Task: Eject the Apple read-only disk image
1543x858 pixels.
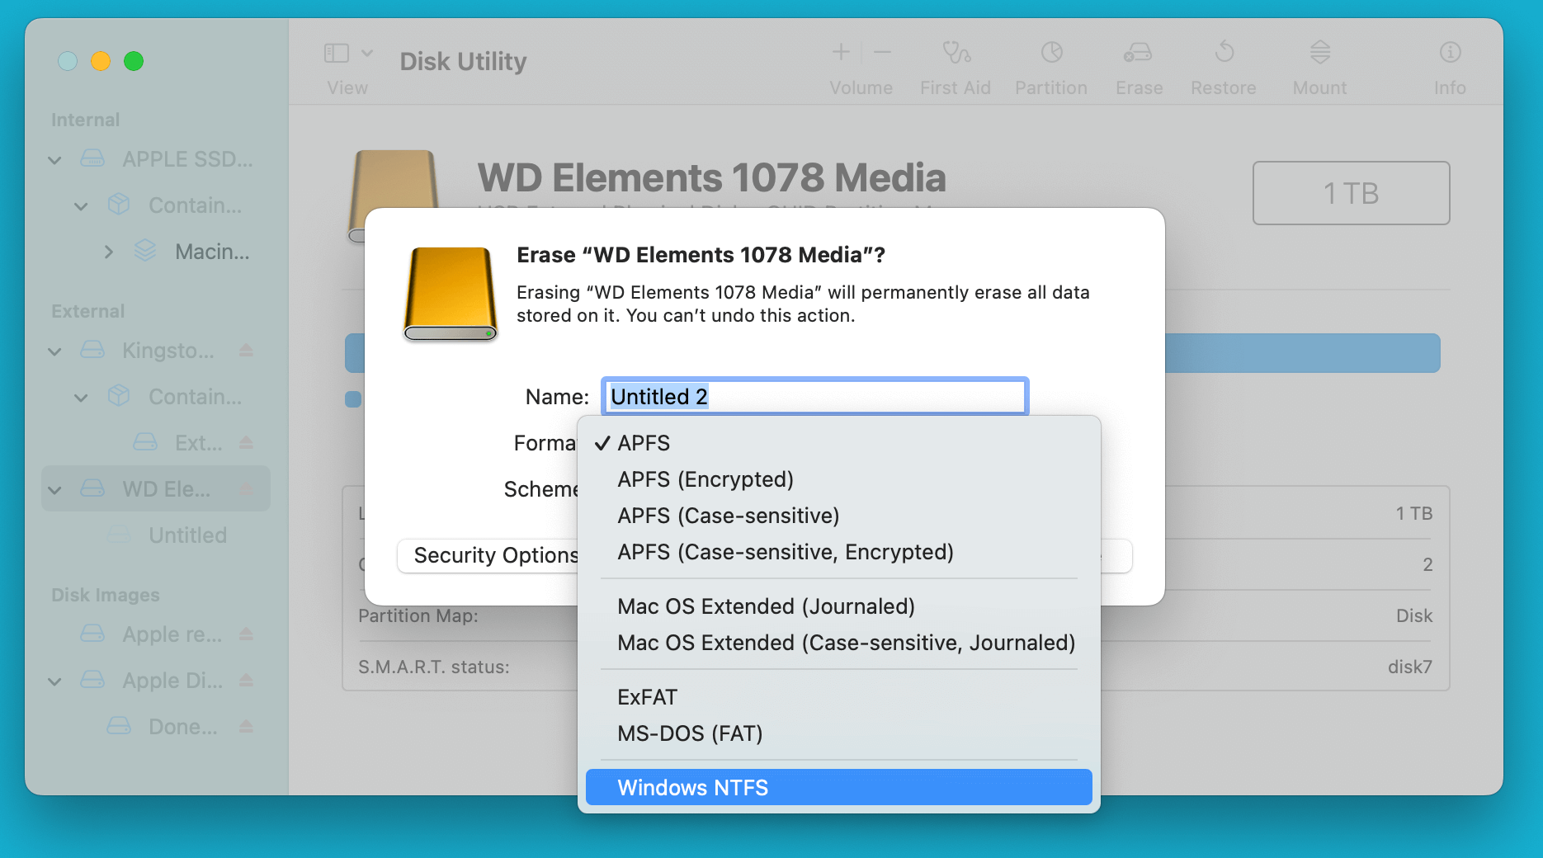Action: tap(247, 634)
